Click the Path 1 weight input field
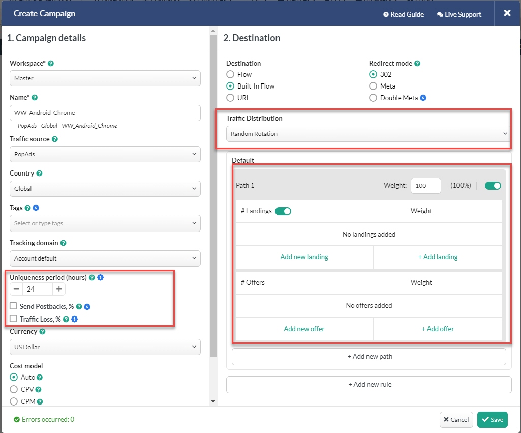 [425, 186]
